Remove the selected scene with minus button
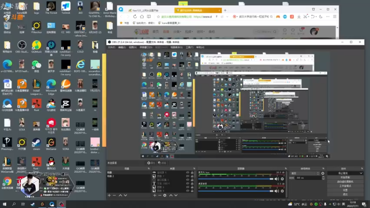The width and height of the screenshot is (370, 208). [114, 195]
